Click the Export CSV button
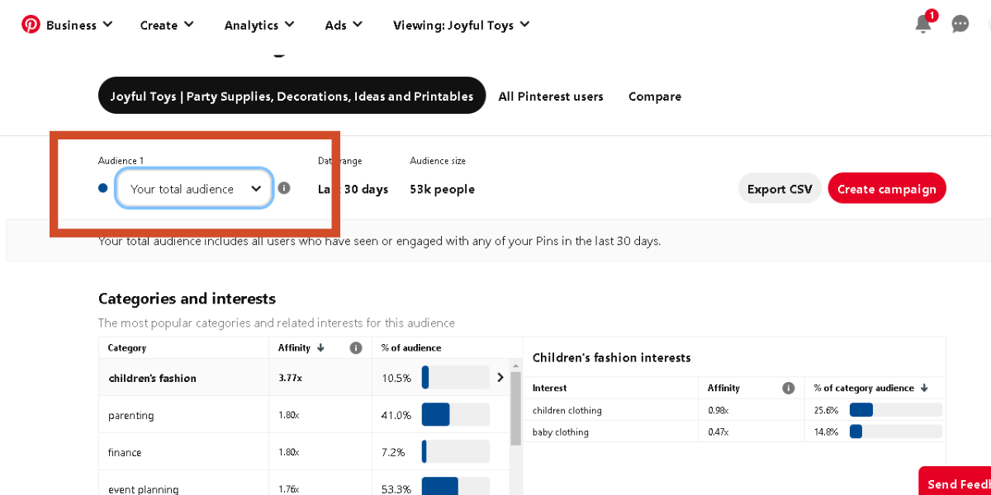991x495 pixels. [779, 189]
